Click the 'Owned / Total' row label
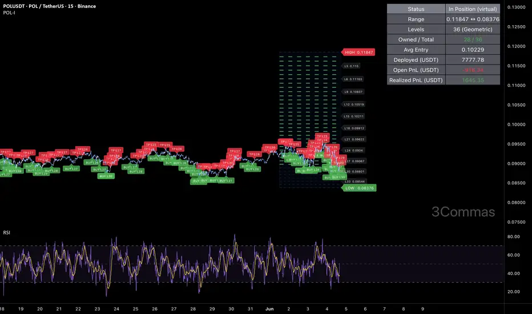The image size is (532, 314). point(416,40)
